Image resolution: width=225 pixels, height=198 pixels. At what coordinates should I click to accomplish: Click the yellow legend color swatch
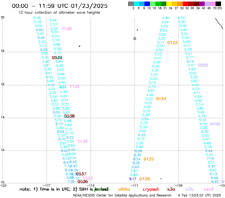(x=169, y=4)
